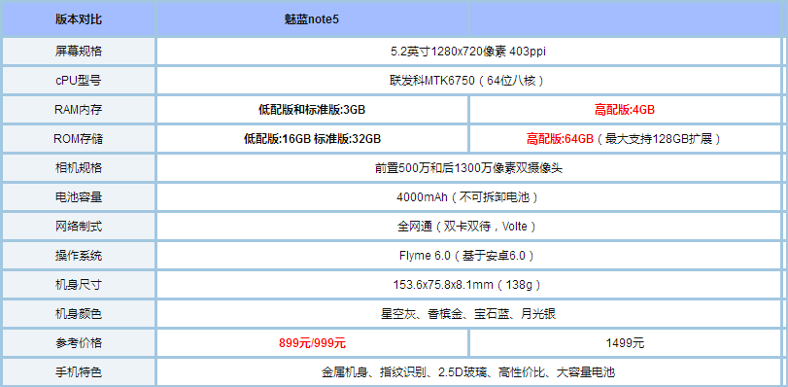Click the '操作系统' row label
The width and height of the screenshot is (788, 387).
coord(79,256)
